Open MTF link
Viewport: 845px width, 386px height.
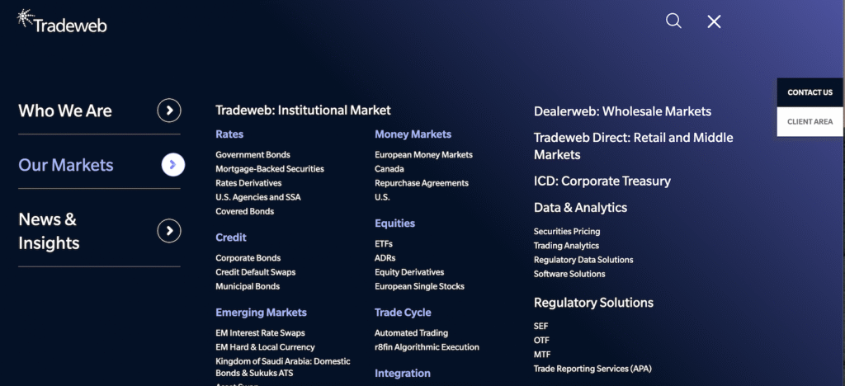pyautogui.click(x=542, y=355)
